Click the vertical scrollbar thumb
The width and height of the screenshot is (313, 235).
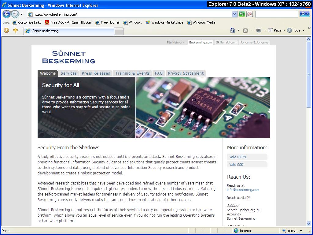(309, 75)
